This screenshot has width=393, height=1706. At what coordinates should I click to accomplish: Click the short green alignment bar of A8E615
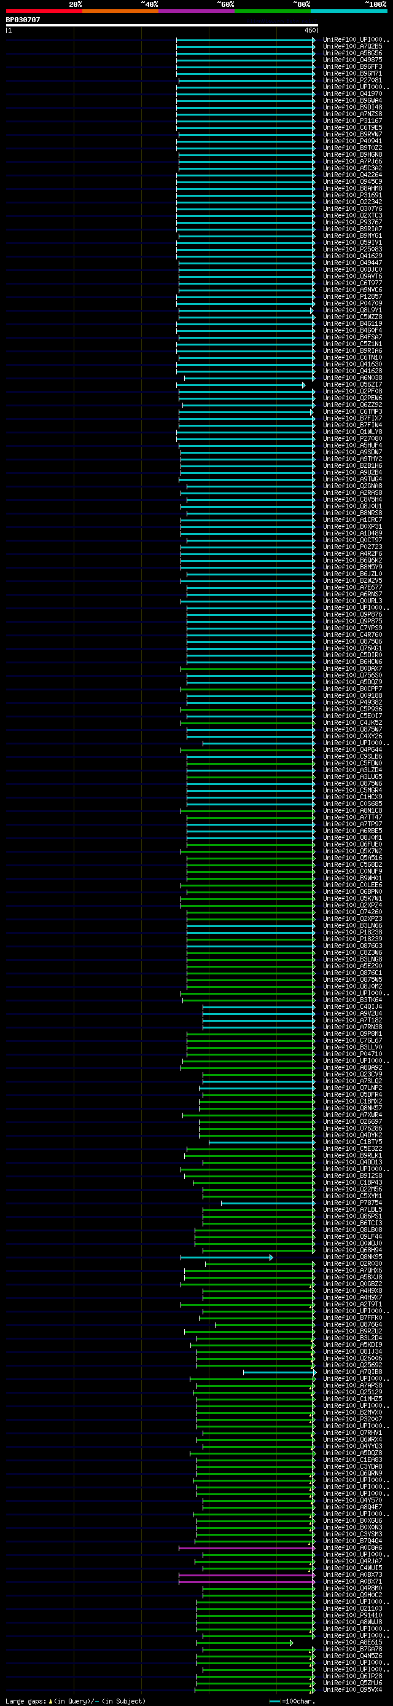[245, 1643]
